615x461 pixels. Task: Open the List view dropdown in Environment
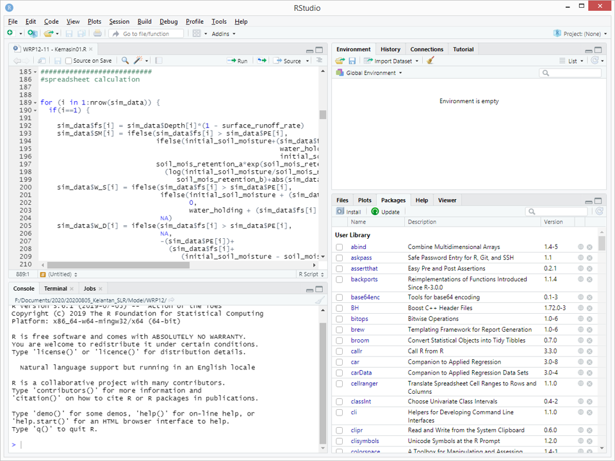click(571, 61)
